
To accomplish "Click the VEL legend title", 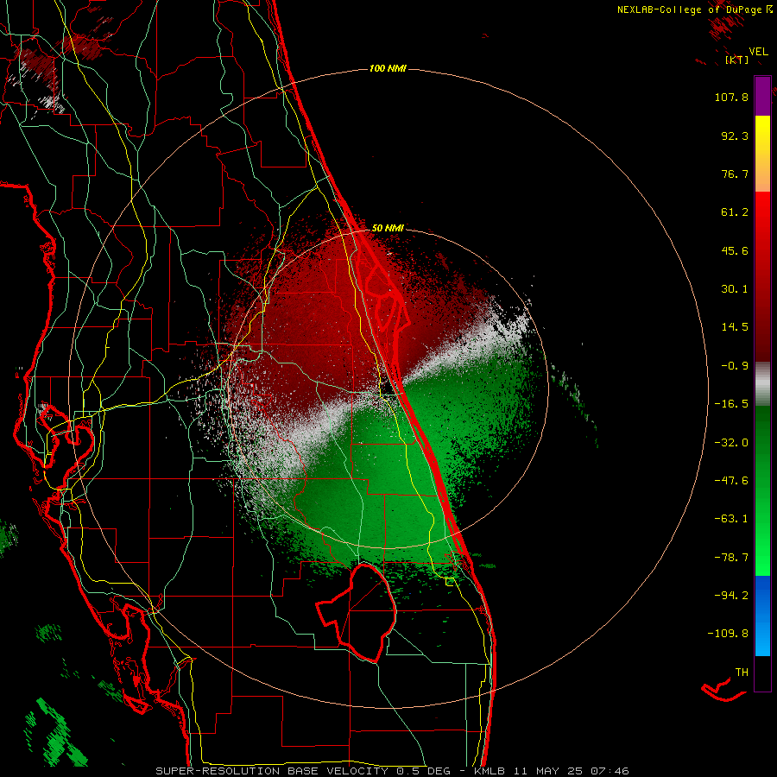I will click(758, 52).
